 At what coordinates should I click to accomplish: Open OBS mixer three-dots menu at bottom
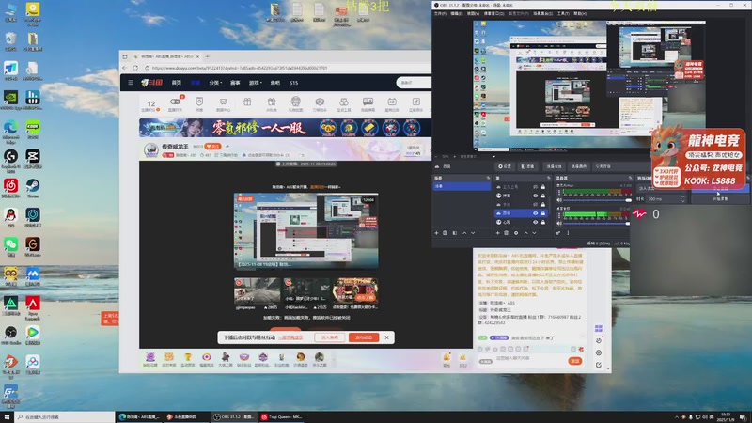tap(569, 233)
